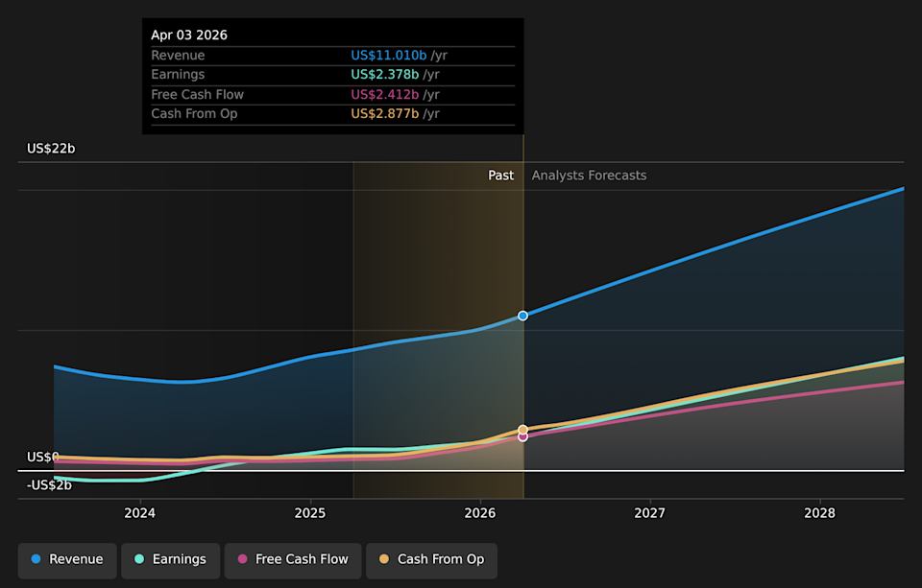922x588 pixels.
Task: Click the Earnings value US$2.378b
Action: pos(385,75)
